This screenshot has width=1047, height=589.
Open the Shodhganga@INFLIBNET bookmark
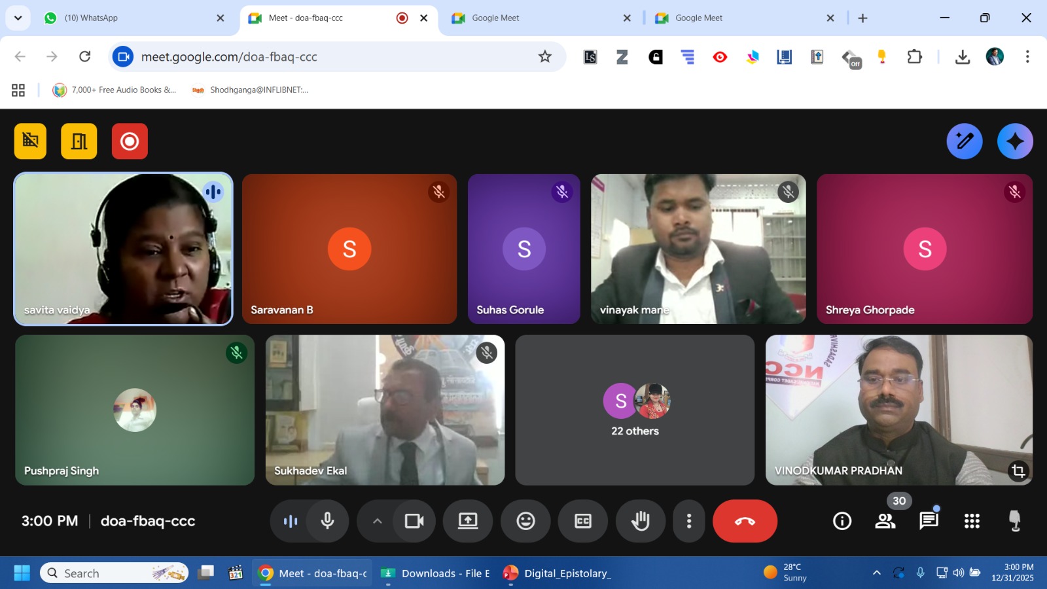pos(251,90)
